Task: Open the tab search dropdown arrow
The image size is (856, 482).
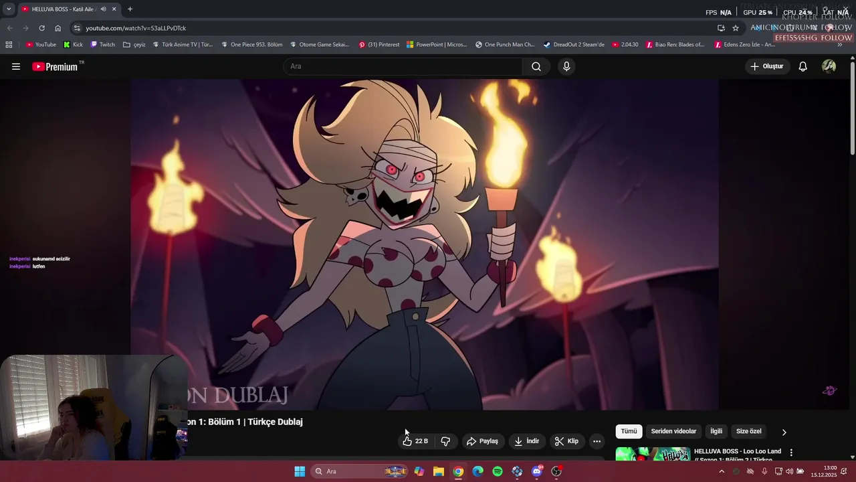Action: 9,9
